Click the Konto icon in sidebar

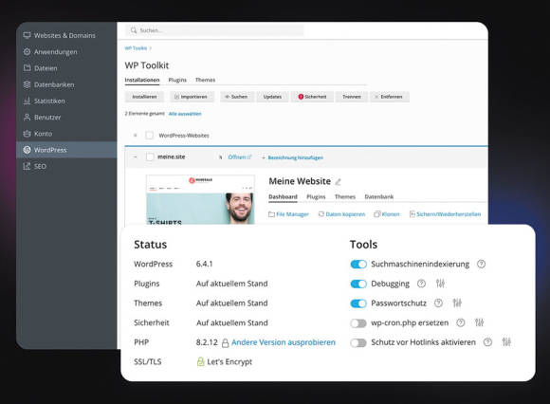tap(27, 134)
